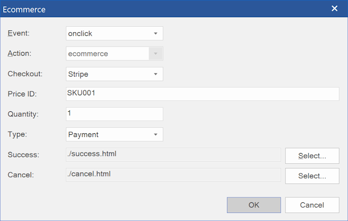Click the disabled Action combo box

click(114, 54)
